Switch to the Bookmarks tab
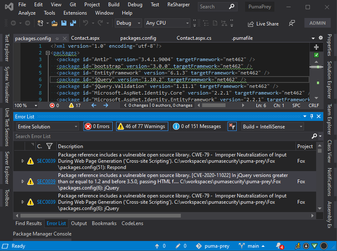The image size is (337, 251). [x=104, y=223]
